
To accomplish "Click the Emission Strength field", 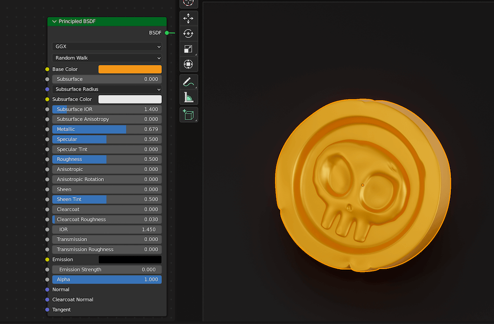I will coord(107,269).
